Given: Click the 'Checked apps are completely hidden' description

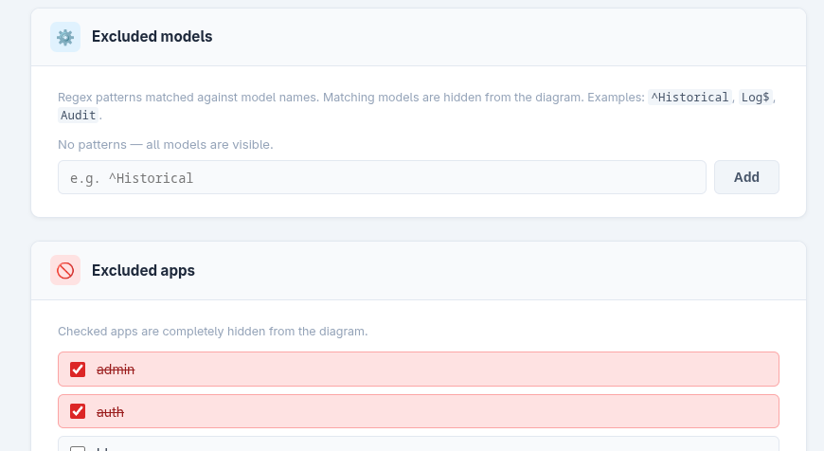Looking at the screenshot, I should tap(212, 332).
